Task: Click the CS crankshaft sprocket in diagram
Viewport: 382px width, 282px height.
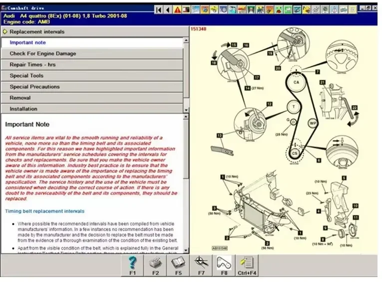Action: (x=295, y=153)
